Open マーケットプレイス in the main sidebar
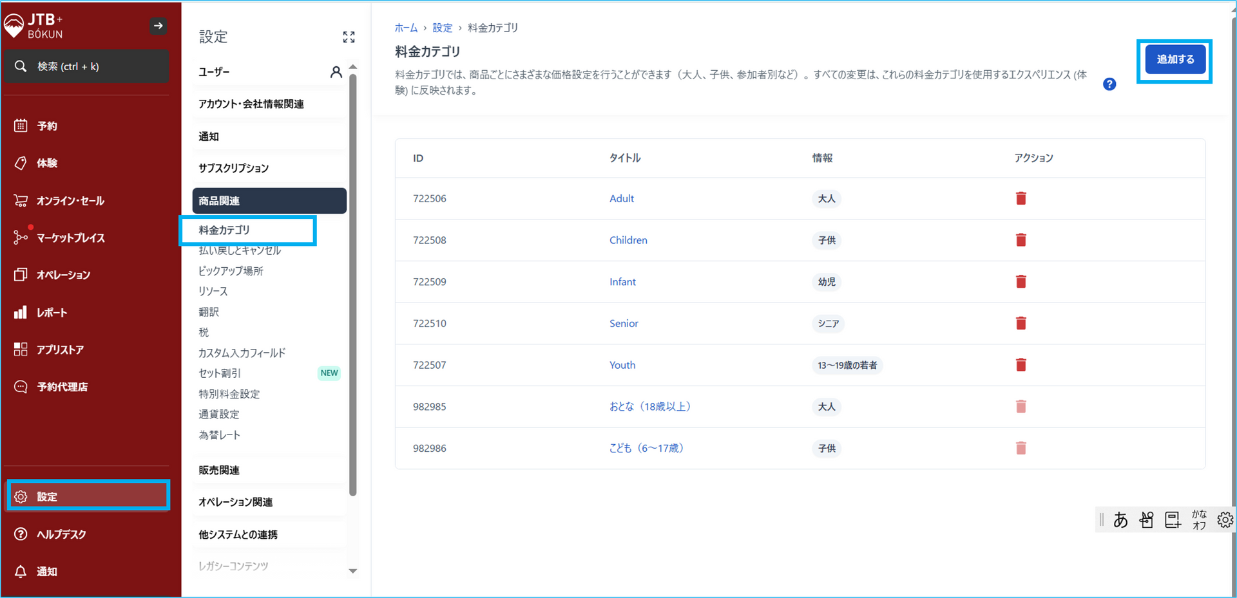 (70, 238)
